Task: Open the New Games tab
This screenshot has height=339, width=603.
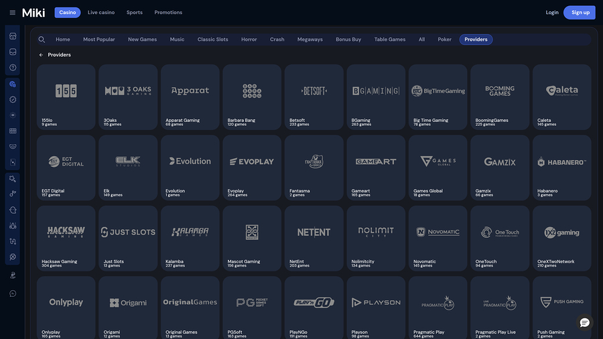Action: coord(142,40)
